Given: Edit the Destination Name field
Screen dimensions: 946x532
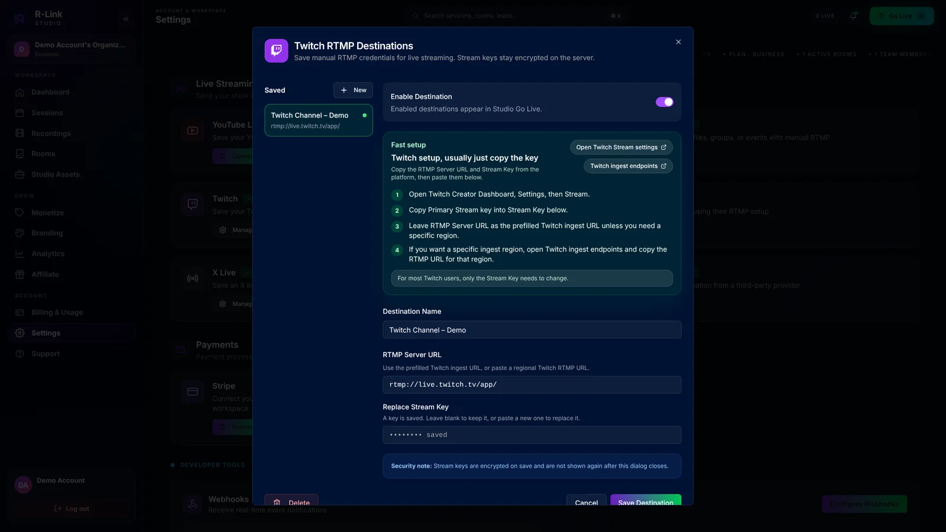Looking at the screenshot, I should point(532,330).
